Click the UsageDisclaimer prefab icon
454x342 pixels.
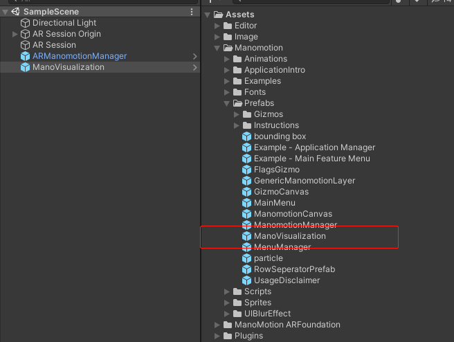[246, 280]
